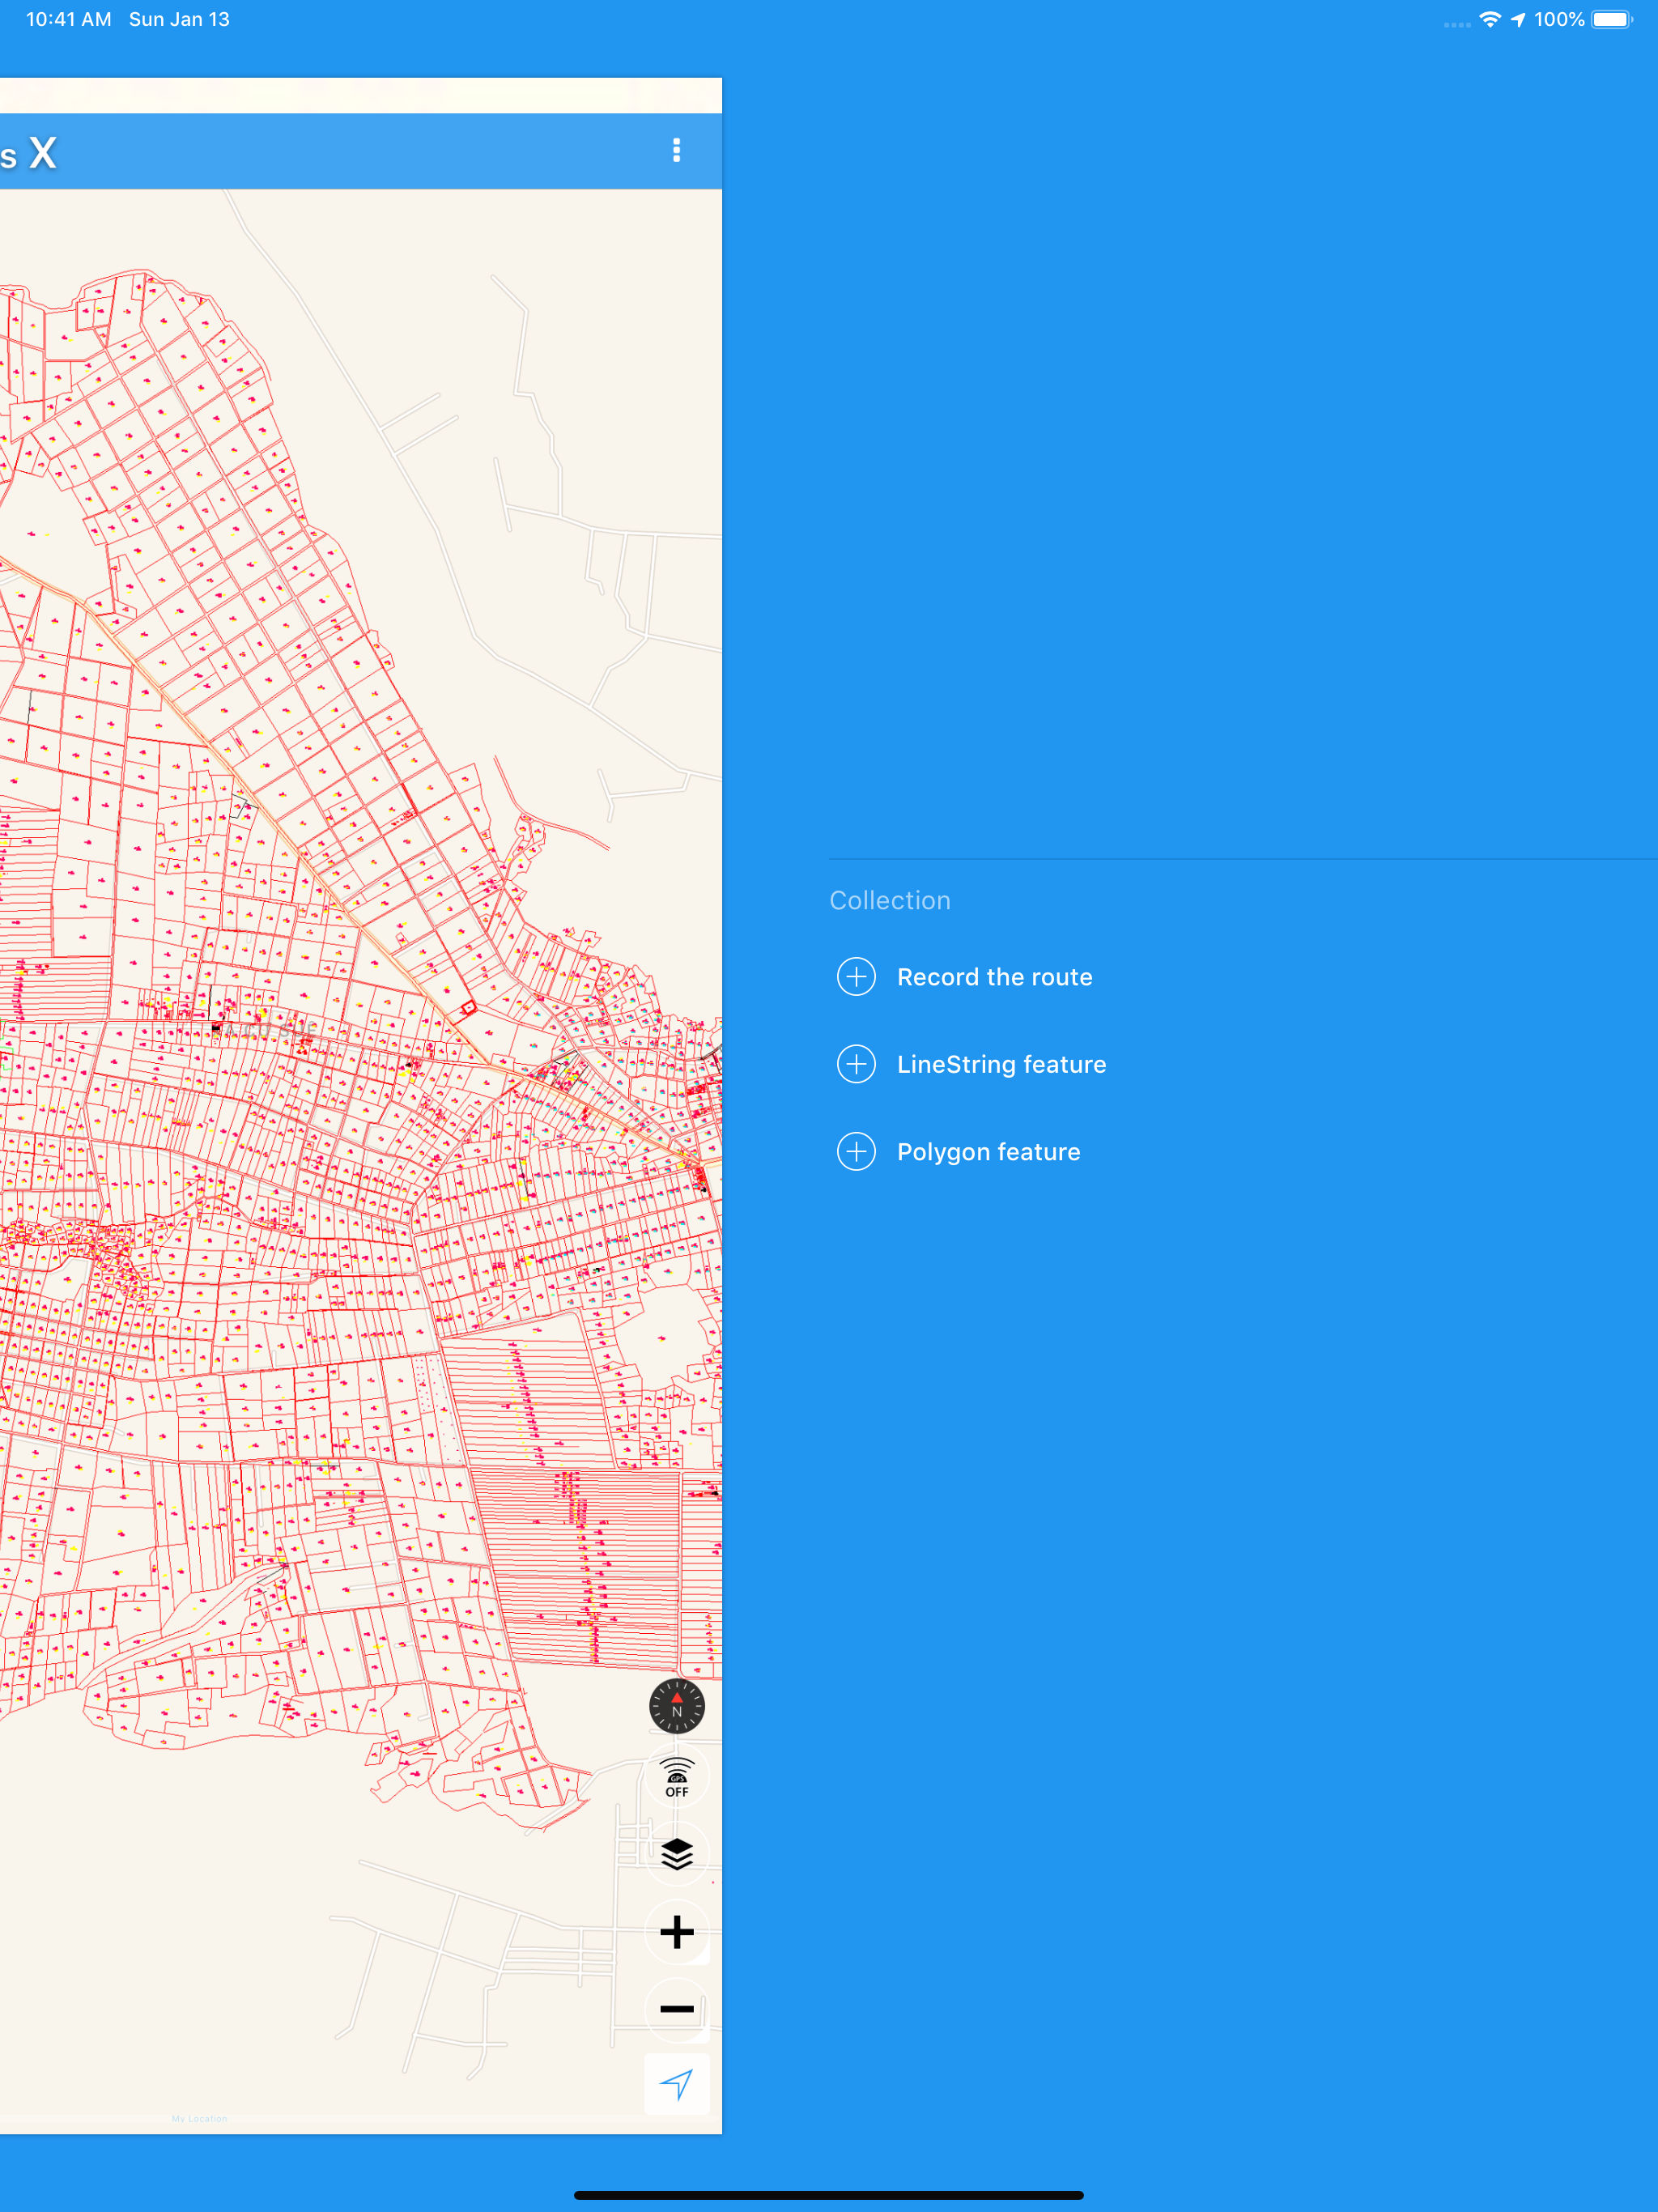Tap the north compass icon
The height and width of the screenshot is (2212, 1658).
point(677,1706)
